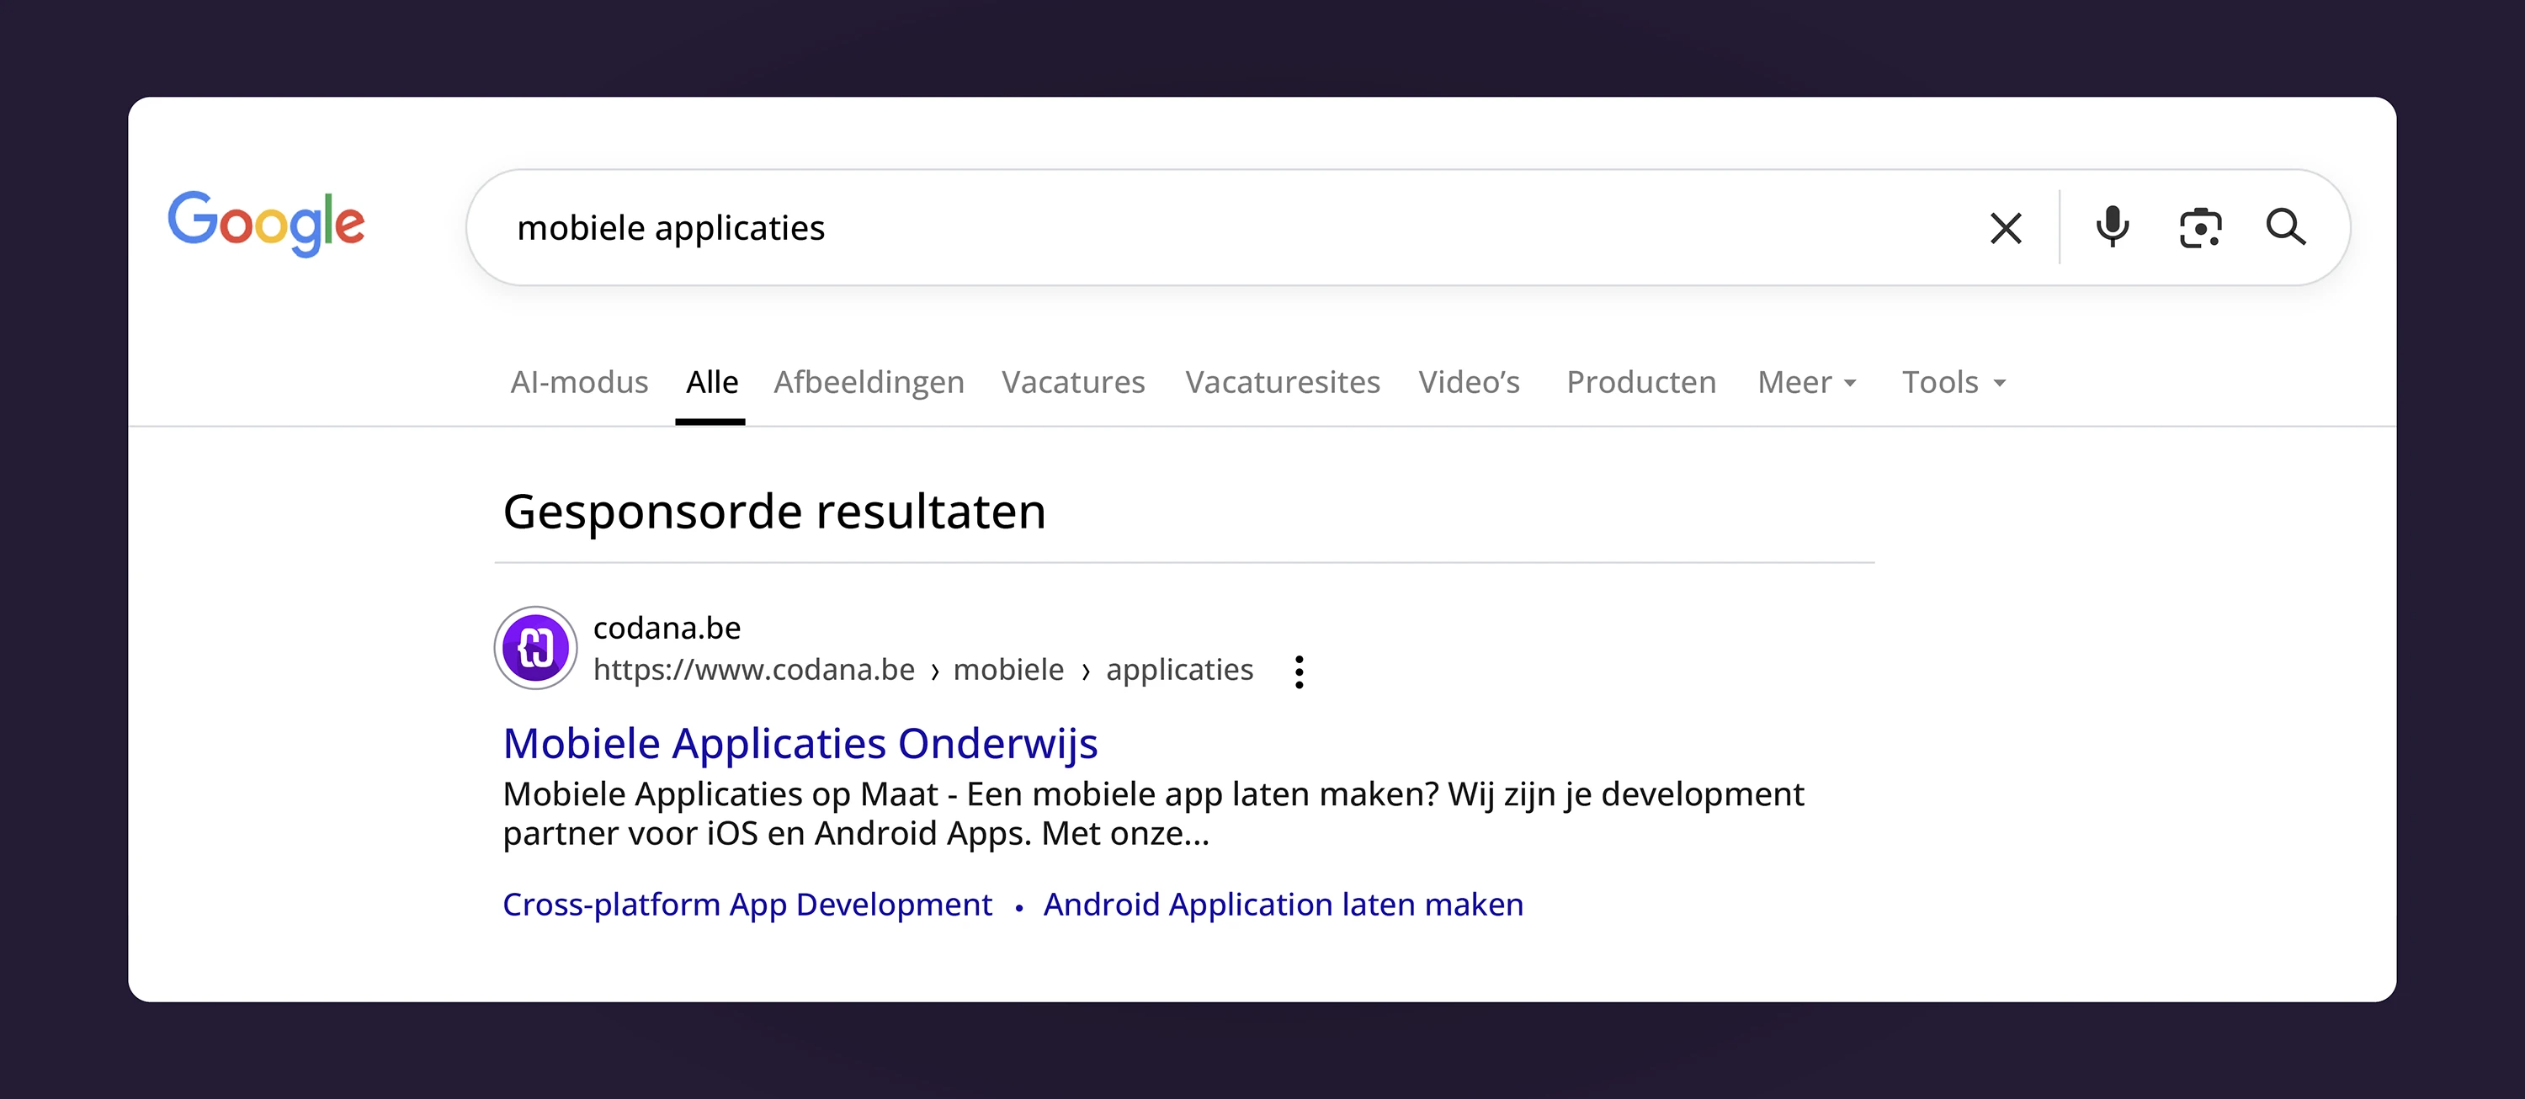Clear the search query with X icon
Viewport: 2525px width, 1099px height.
[2006, 228]
